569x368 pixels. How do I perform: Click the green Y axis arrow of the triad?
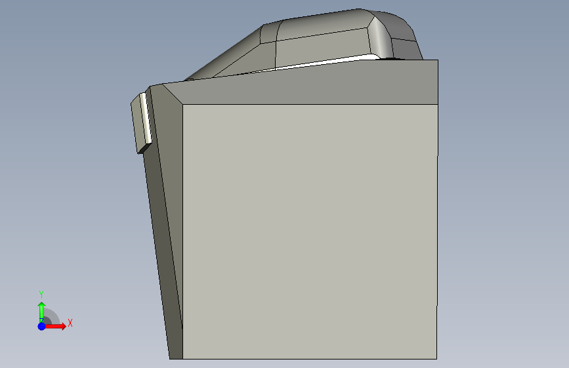click(41, 312)
